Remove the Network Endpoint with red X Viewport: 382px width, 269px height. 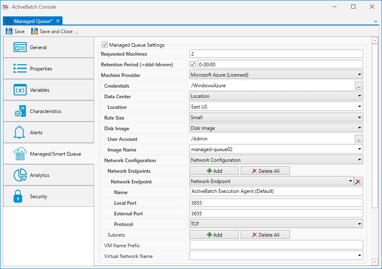358,182
